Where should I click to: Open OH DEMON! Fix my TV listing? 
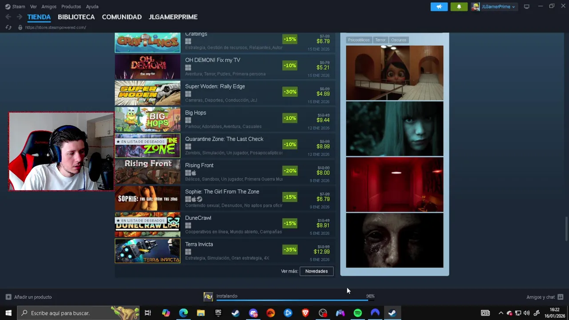224,66
